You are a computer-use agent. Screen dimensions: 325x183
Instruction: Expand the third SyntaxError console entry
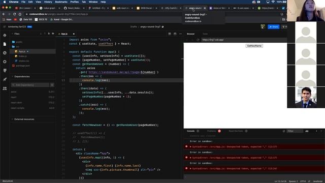tap(190, 168)
